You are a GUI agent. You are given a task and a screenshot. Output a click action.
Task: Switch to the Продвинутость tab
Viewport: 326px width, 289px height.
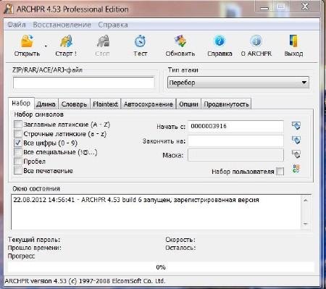[226, 104]
